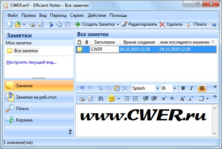Image resolution: width=222 pixels, height=149 pixels.
Task: Click the Редактировать button
Action: pos(139,24)
